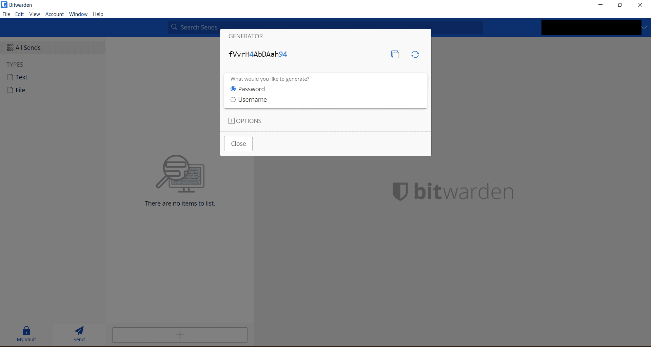
Task: Copy the generated password
Action: (x=395, y=54)
